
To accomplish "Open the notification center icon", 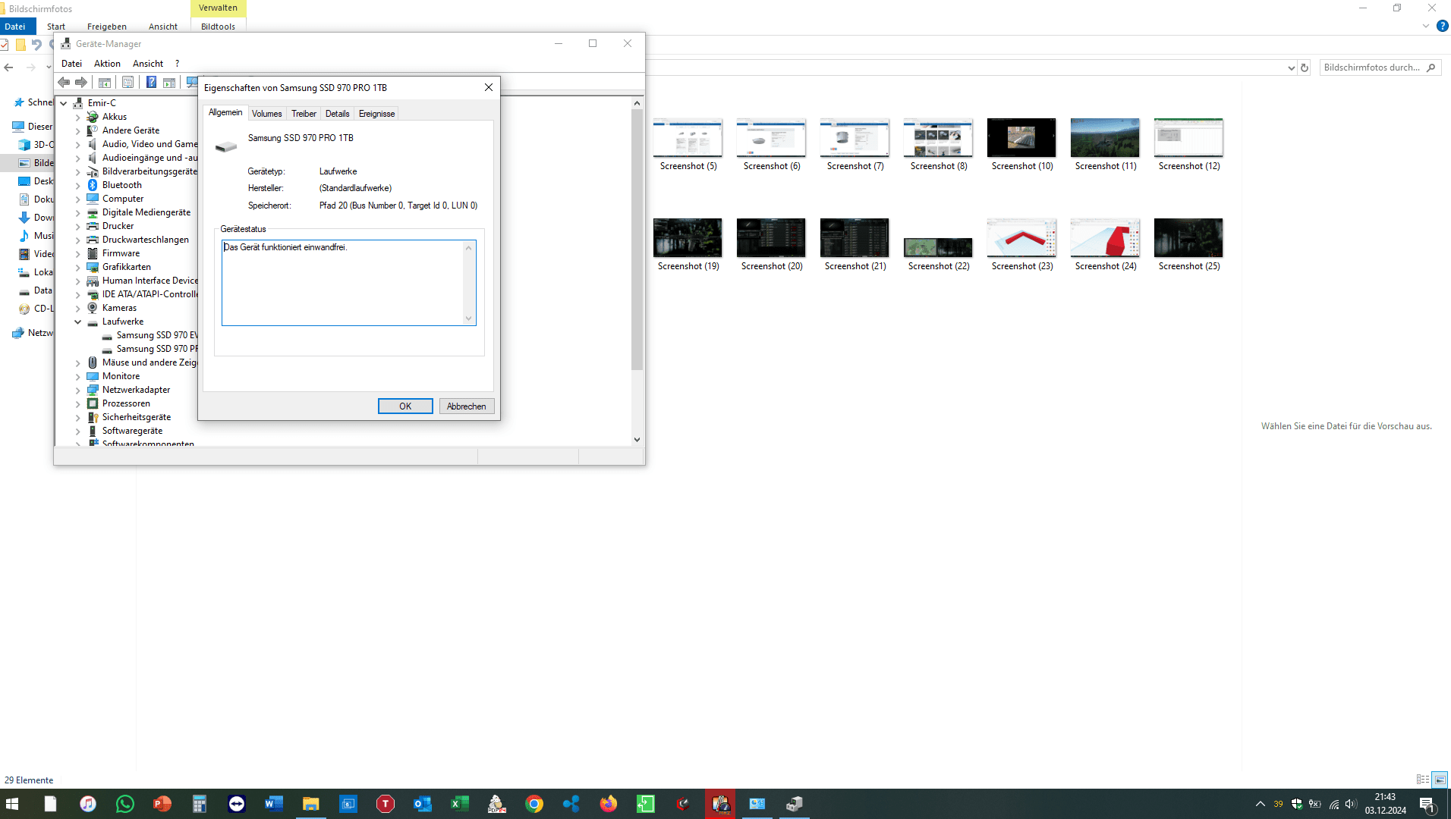I will pos(1427,804).
